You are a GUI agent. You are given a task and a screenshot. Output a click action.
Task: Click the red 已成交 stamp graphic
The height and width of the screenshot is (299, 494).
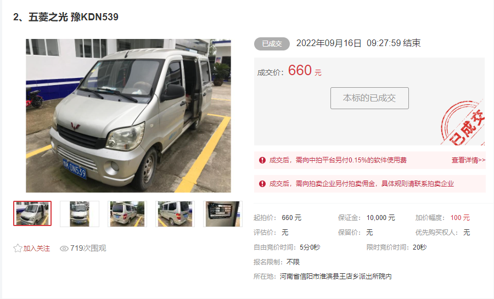point(463,123)
